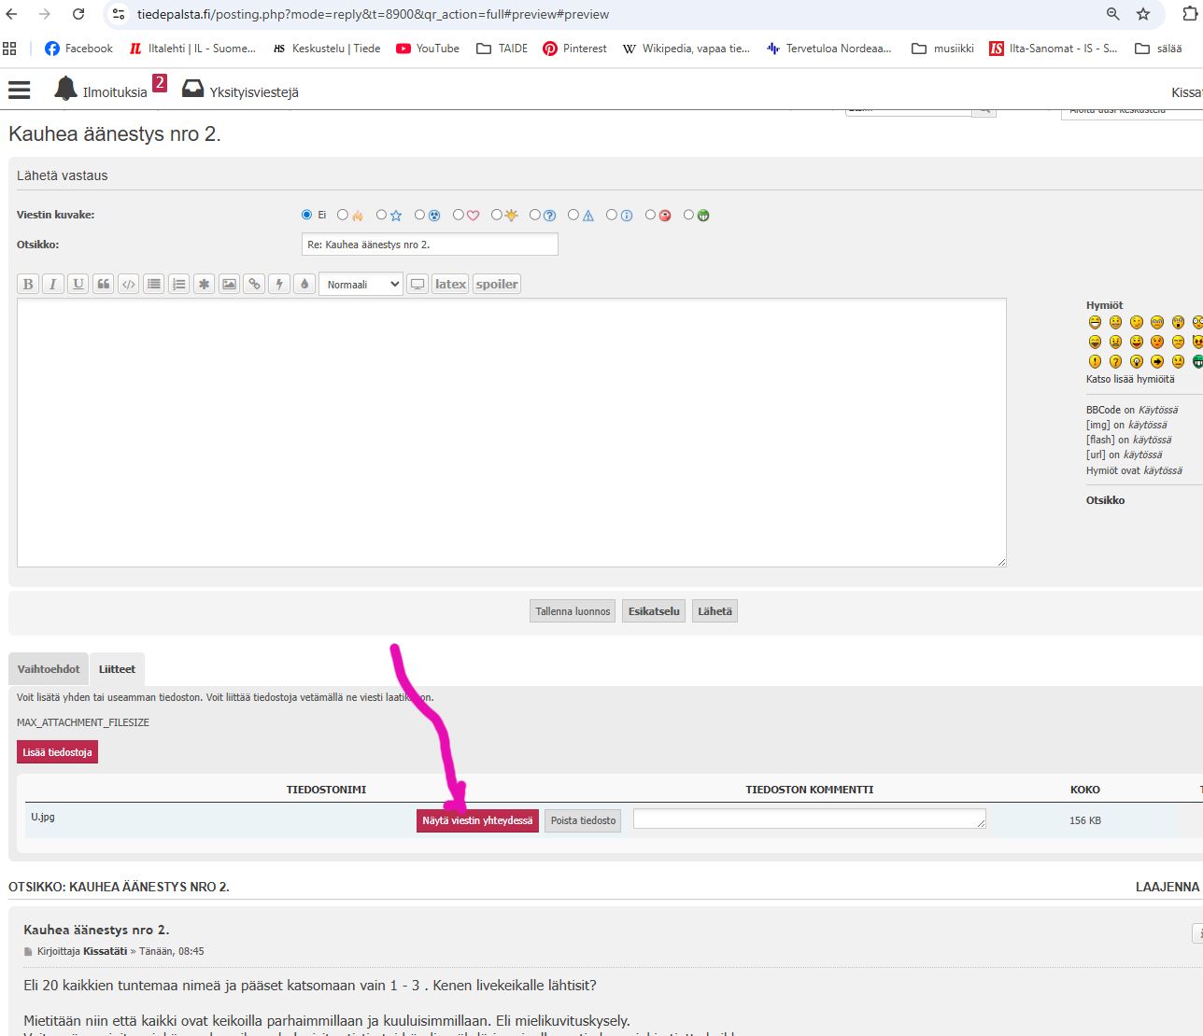1203x1036 pixels.
Task: Open the hamburger menu in site header
Action: click(20, 90)
